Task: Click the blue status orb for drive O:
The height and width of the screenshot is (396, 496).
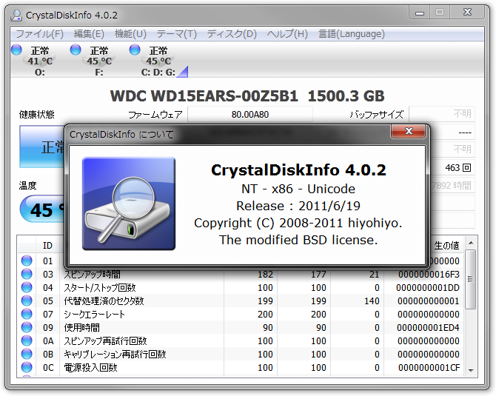Action: point(16,50)
